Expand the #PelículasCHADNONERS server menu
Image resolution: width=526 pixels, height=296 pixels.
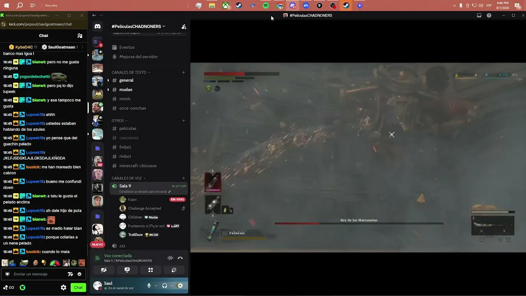[x=138, y=27]
